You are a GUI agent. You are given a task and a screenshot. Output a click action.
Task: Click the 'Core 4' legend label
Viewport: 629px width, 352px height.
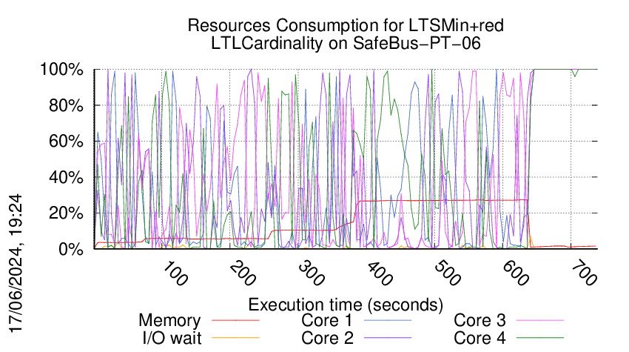tap(480, 338)
